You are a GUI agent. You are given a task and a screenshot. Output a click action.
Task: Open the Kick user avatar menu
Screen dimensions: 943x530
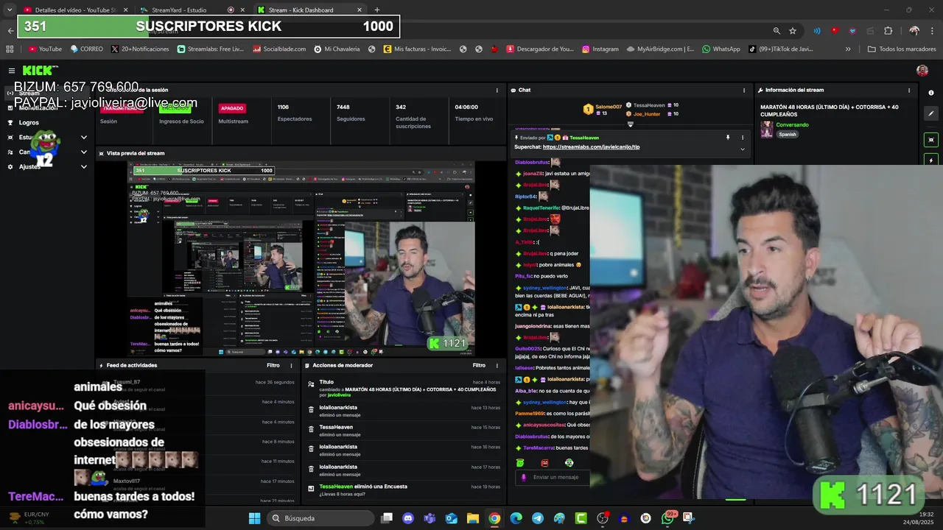[922, 71]
